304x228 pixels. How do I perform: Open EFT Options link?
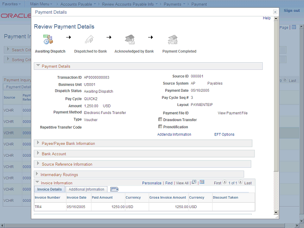point(224,134)
